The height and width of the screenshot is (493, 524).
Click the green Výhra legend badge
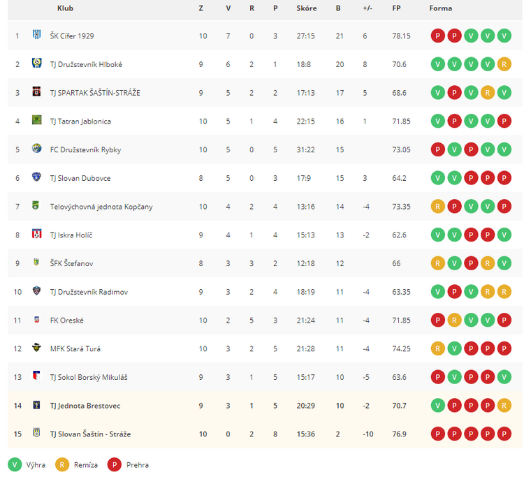[15, 464]
